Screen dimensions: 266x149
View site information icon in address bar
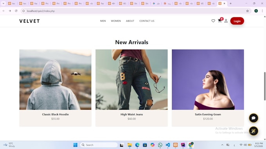[23, 11]
